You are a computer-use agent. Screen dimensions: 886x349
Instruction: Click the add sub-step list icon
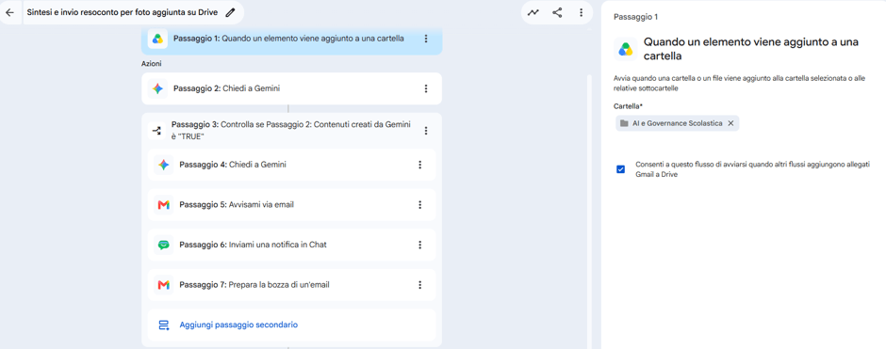[164, 325]
